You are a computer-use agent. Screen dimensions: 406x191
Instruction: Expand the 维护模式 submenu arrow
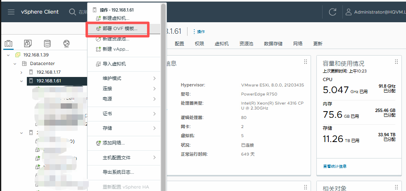(154, 78)
